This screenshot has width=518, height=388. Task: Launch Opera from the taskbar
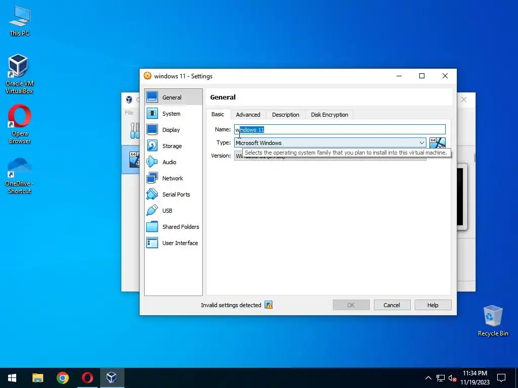pos(87,378)
